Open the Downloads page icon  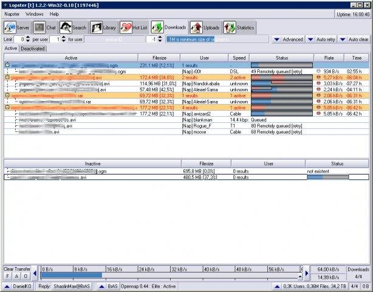157,27
